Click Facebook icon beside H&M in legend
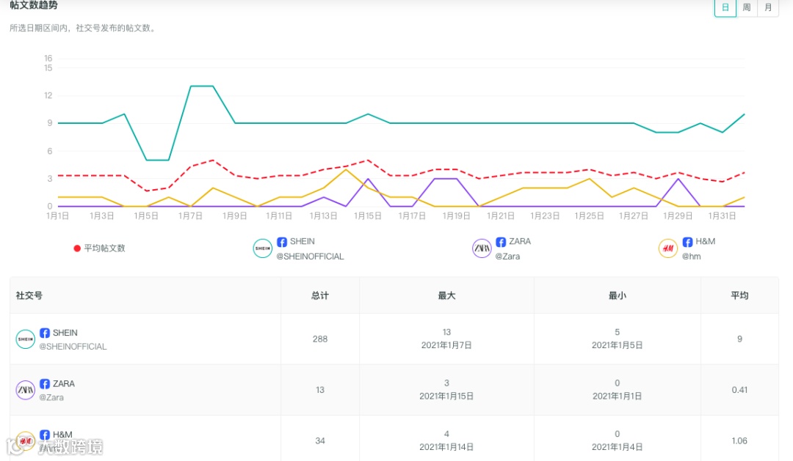This screenshot has height=461, width=793. pyautogui.click(x=687, y=242)
